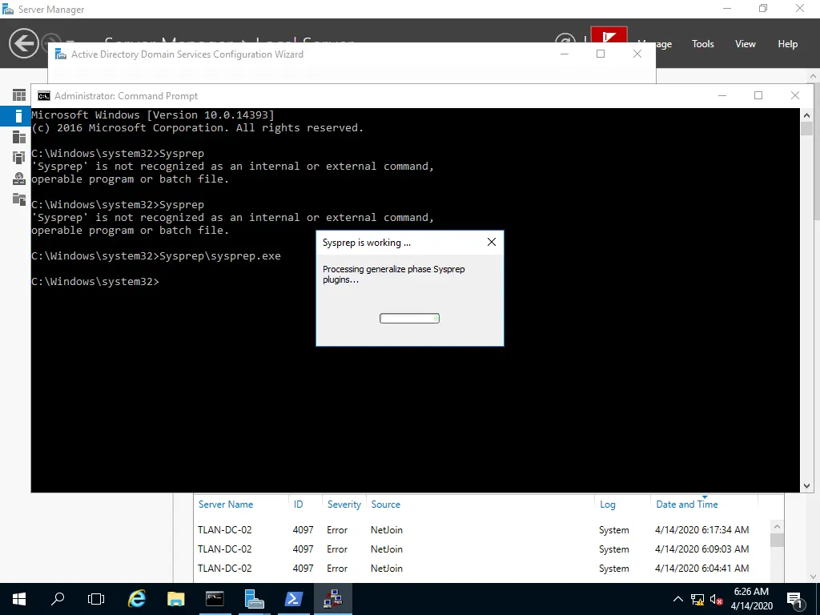The height and width of the screenshot is (615, 820).
Task: Click the Server Manager taskbar icon
Action: pos(255,598)
